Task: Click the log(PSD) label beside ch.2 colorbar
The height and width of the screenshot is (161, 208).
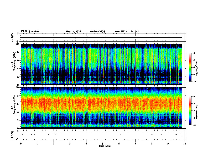Action: coord(197,112)
